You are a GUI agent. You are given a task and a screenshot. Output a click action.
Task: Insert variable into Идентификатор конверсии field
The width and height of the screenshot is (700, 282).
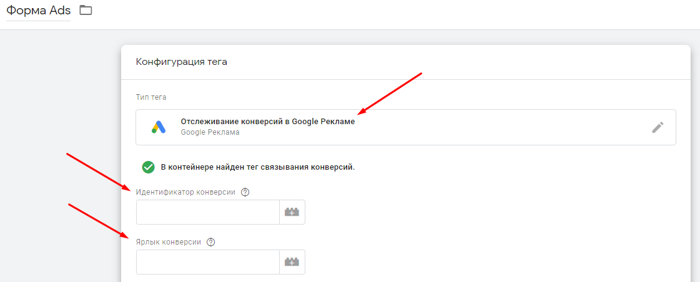coord(292,212)
